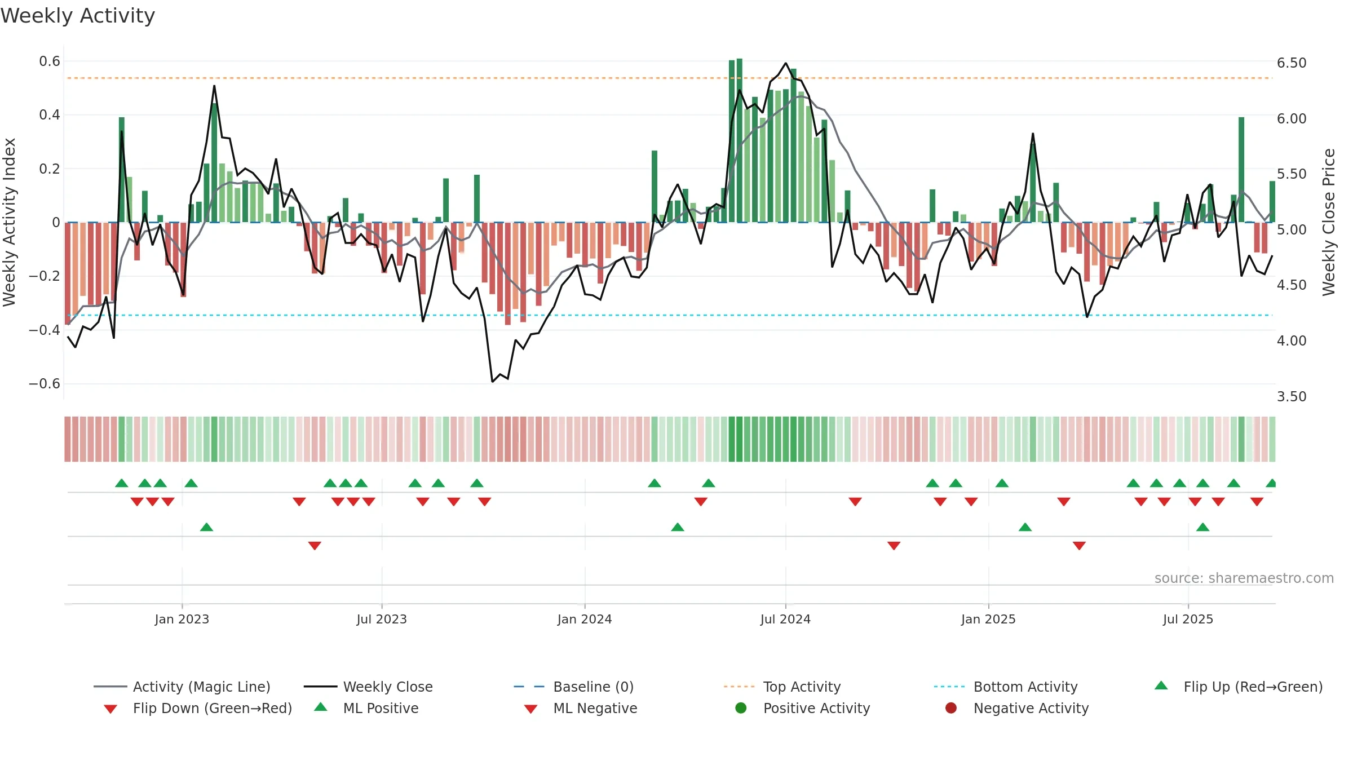Toggle the ML Positive legend entry
Viewport: 1353px width, 761px height.
[x=366, y=708]
